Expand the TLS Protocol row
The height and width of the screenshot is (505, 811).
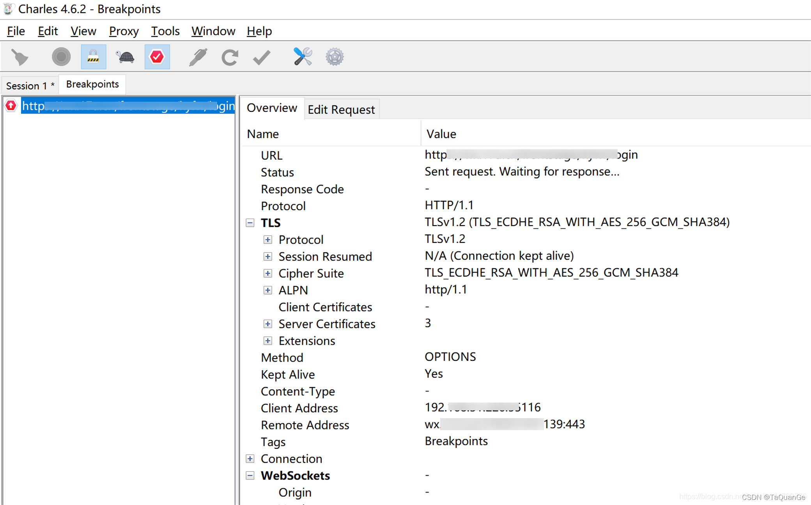click(267, 240)
